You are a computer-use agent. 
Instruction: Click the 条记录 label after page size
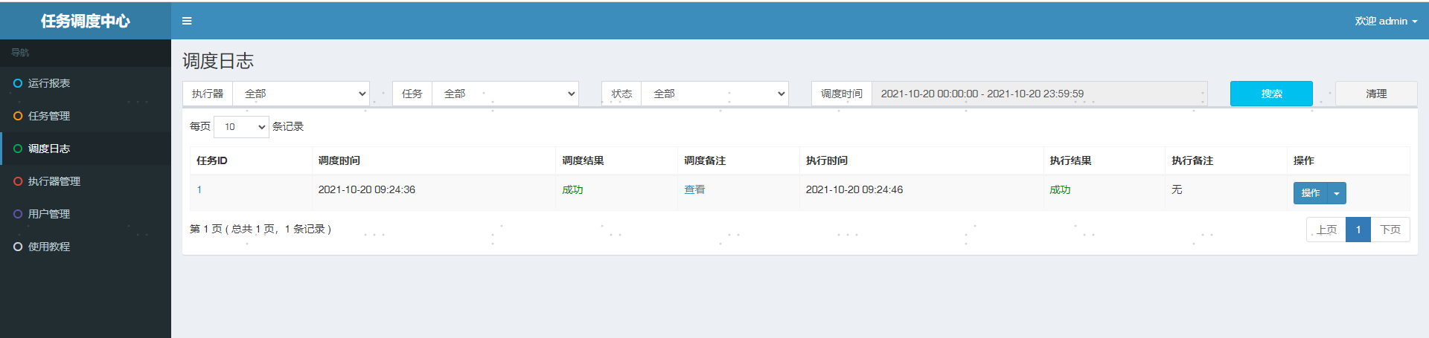coord(288,126)
